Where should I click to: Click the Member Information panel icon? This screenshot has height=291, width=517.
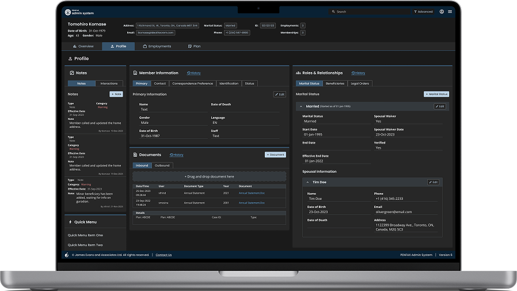coord(134,73)
